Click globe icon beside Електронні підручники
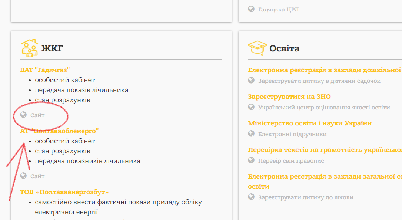 click(251, 133)
